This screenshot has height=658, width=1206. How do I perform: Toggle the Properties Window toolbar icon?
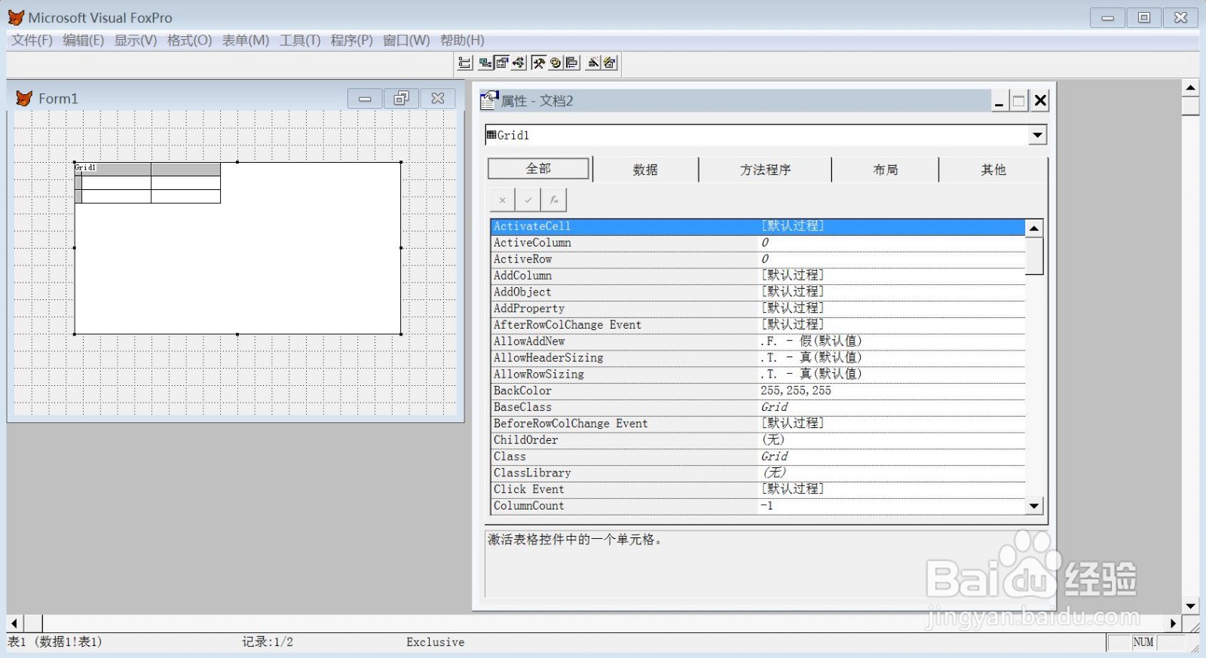click(502, 63)
